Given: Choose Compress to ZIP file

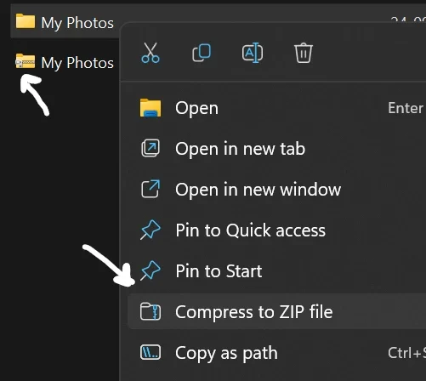Looking at the screenshot, I should 276,311.
